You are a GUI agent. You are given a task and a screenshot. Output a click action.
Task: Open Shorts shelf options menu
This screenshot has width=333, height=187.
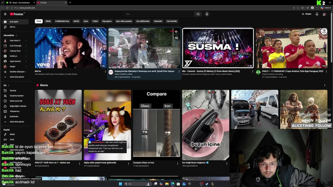point(325,85)
